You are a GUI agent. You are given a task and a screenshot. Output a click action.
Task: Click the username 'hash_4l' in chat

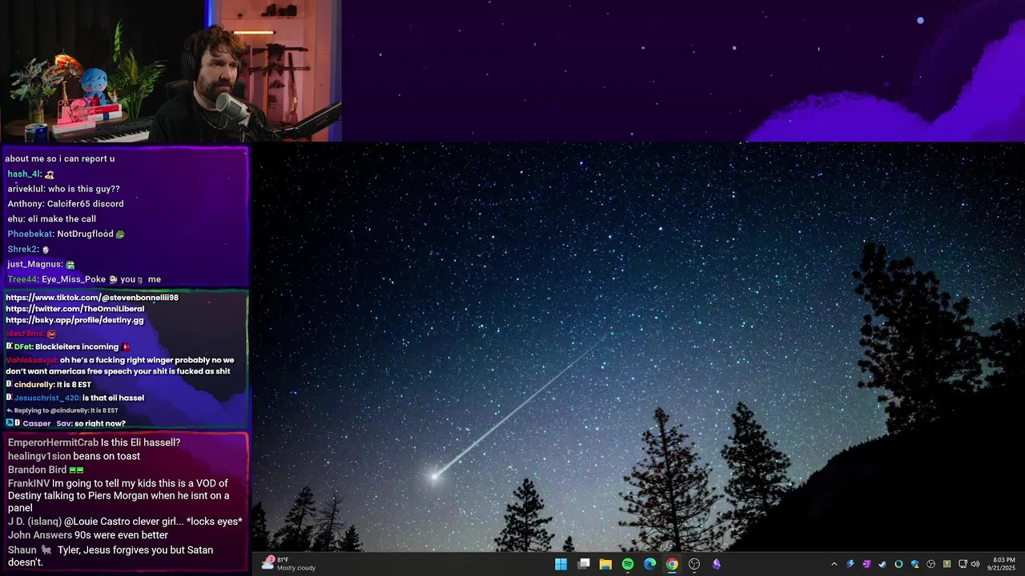(23, 174)
